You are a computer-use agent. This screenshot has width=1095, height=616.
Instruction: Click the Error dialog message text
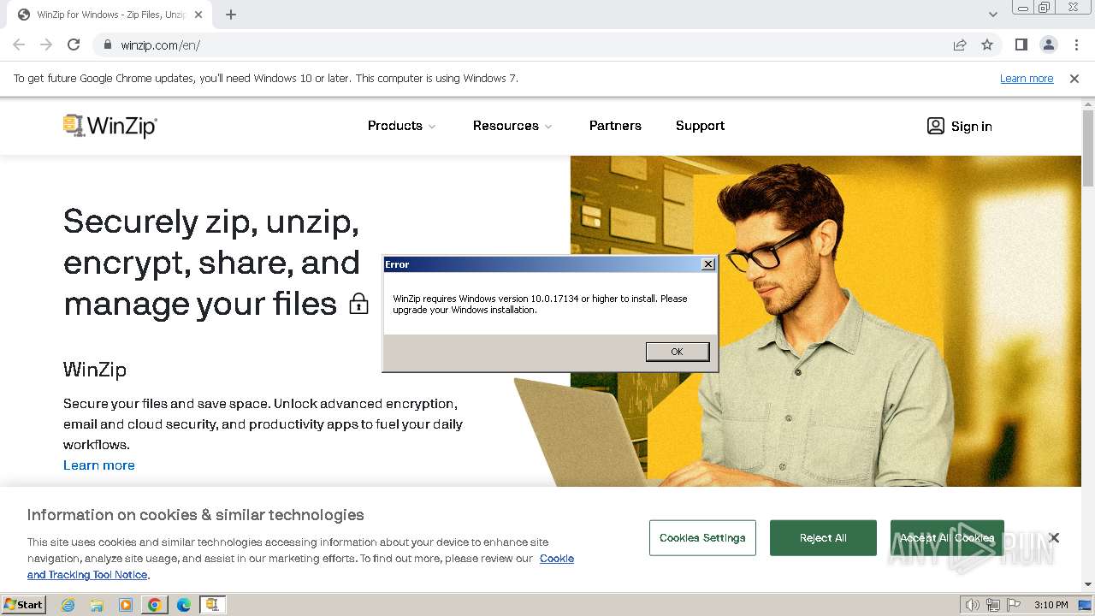(540, 305)
